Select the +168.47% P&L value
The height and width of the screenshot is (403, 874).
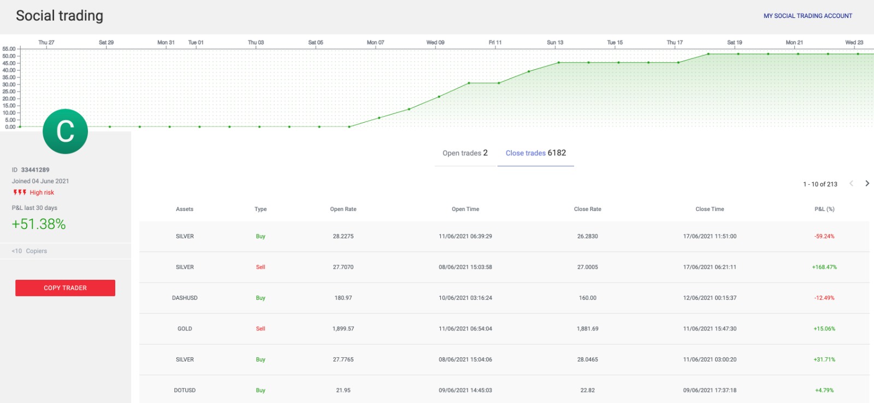tap(824, 267)
